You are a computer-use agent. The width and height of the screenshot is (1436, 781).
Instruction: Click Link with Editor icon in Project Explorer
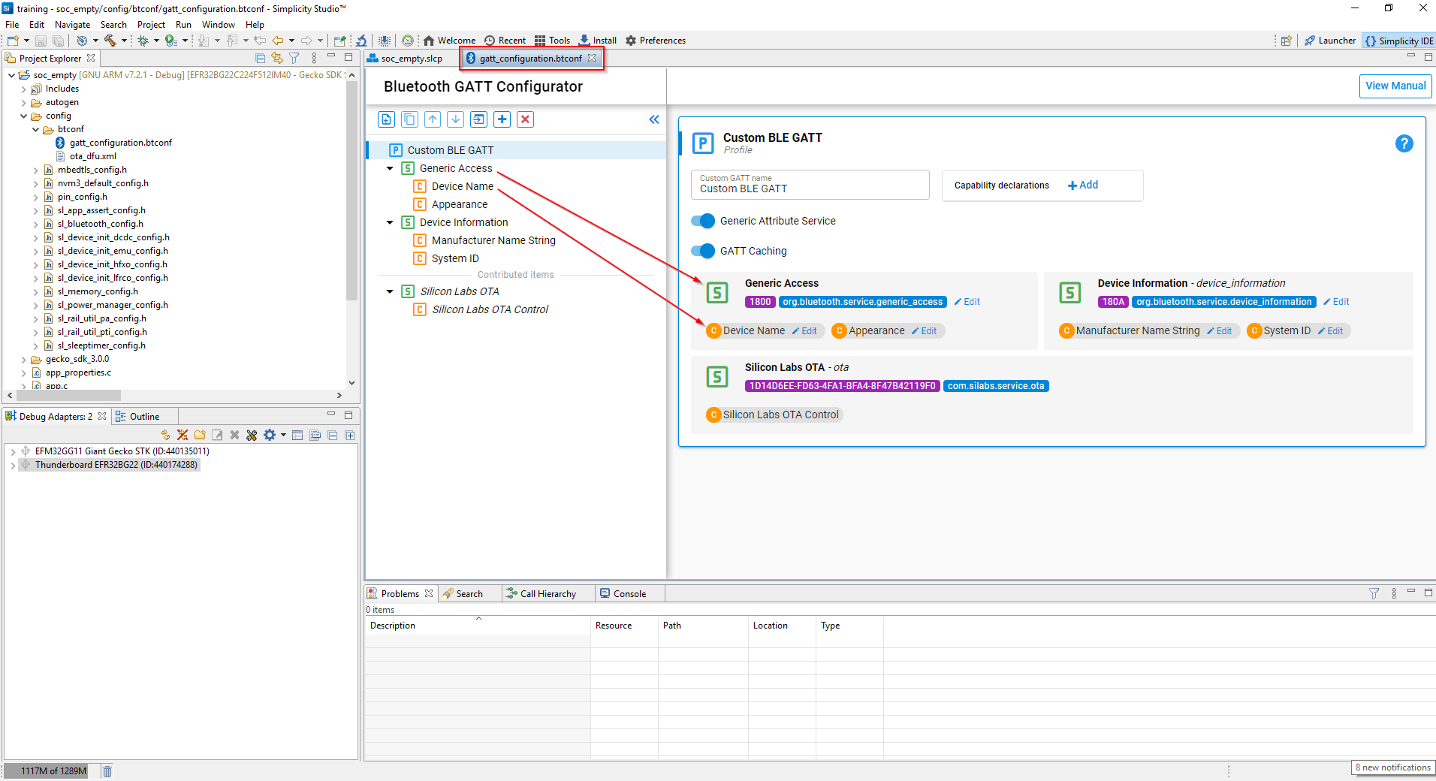click(x=277, y=58)
